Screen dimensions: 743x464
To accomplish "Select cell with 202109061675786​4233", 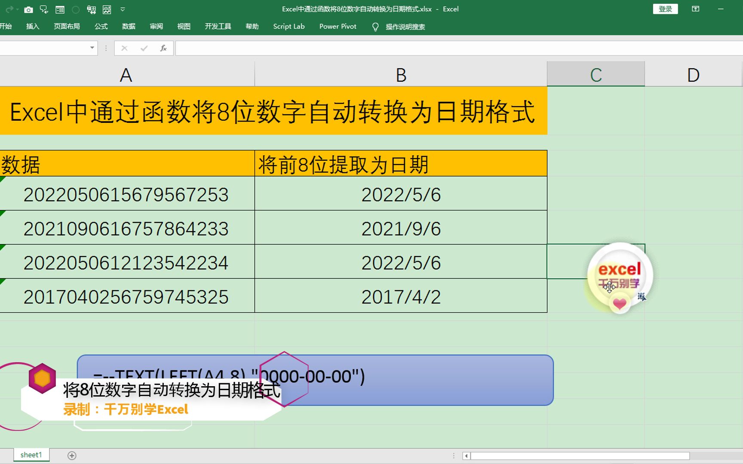I will coord(127,228).
